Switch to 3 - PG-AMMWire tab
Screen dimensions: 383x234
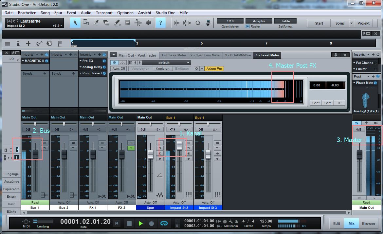[238, 55]
